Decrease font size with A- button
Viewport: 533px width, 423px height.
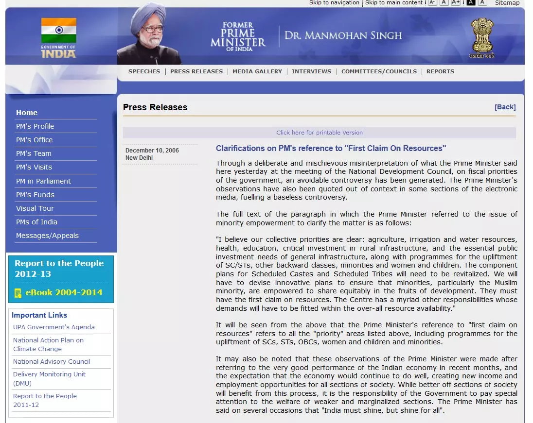(x=432, y=2)
